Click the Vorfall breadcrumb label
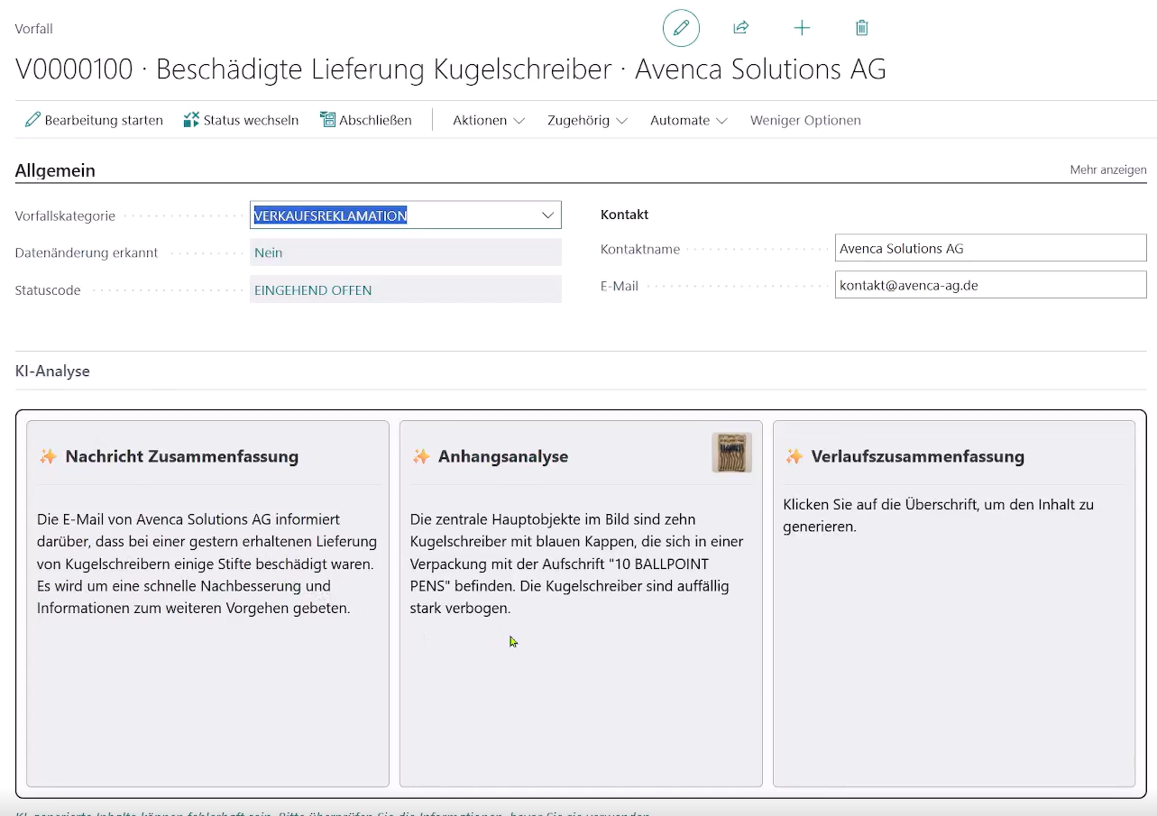The image size is (1157, 816). pos(33,28)
